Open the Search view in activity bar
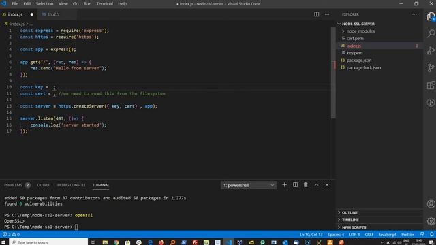 click(x=431, y=33)
